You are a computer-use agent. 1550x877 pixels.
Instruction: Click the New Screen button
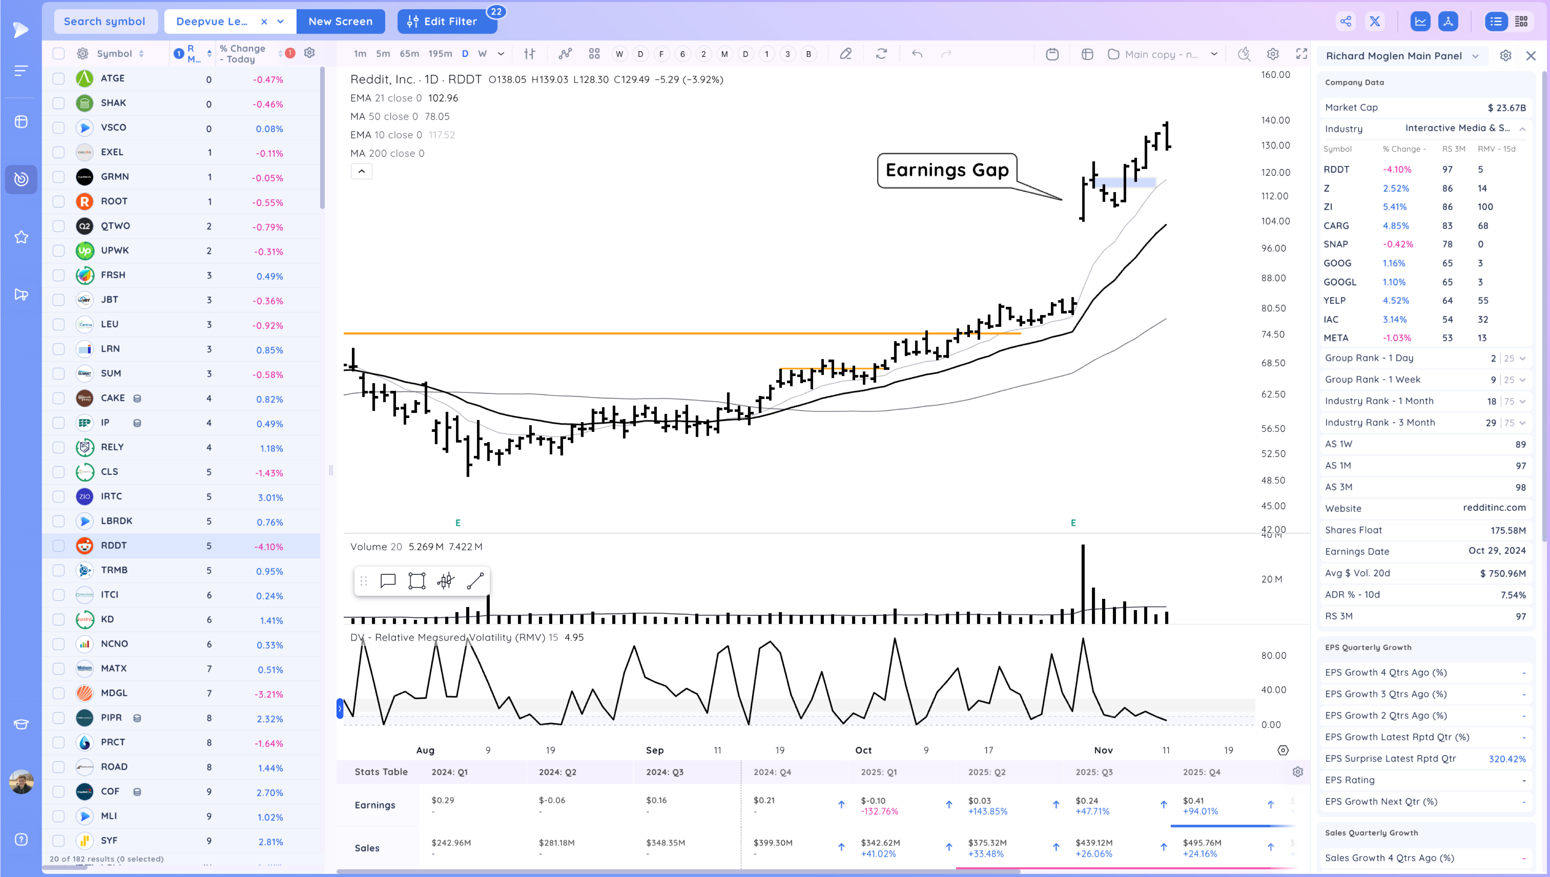tap(340, 22)
